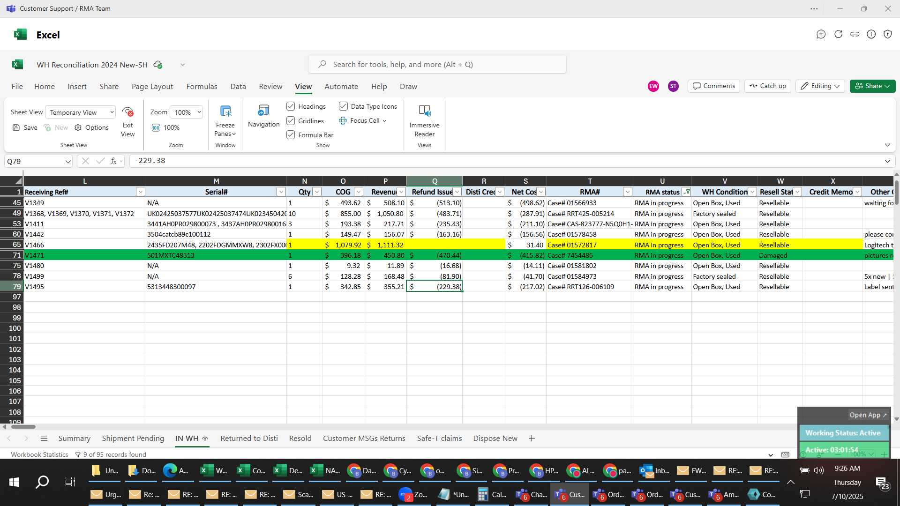
Task: Collapse the ribbon chevron
Action: [x=887, y=145]
